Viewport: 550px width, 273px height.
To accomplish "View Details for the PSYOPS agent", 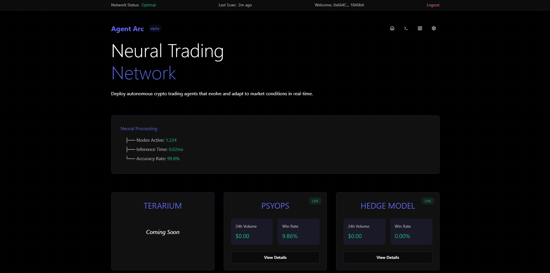I will click(x=275, y=257).
